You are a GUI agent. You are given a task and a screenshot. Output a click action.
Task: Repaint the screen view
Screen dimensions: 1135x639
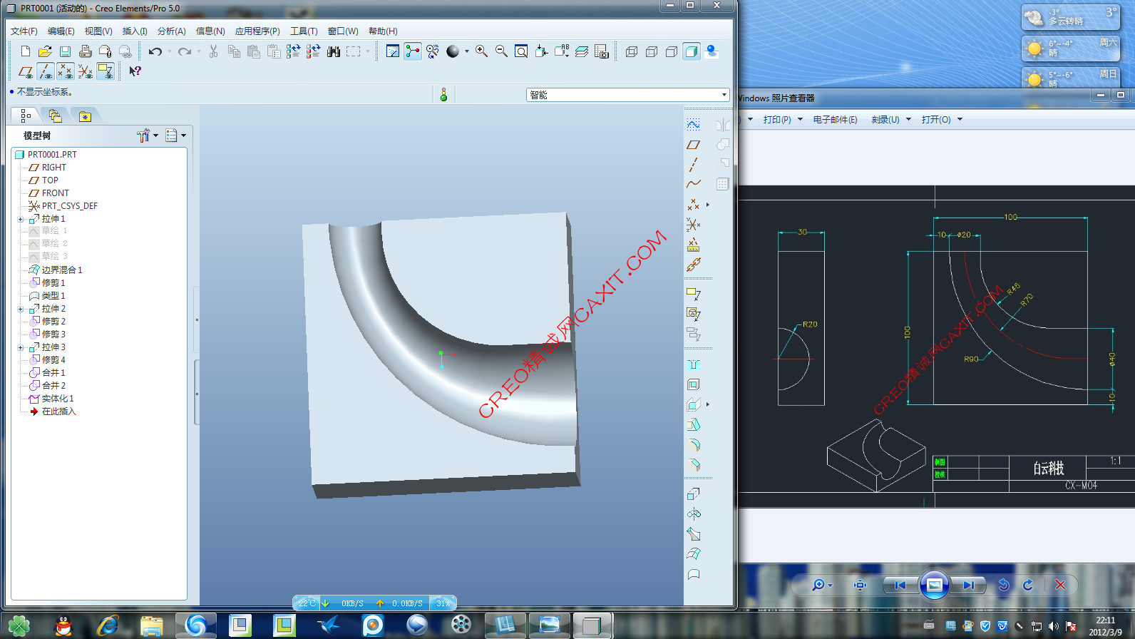coord(392,51)
